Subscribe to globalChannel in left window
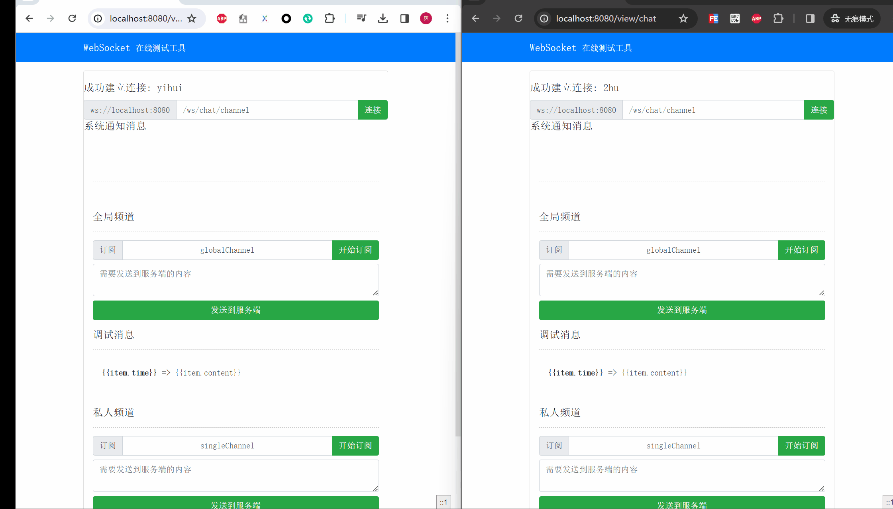 click(355, 250)
